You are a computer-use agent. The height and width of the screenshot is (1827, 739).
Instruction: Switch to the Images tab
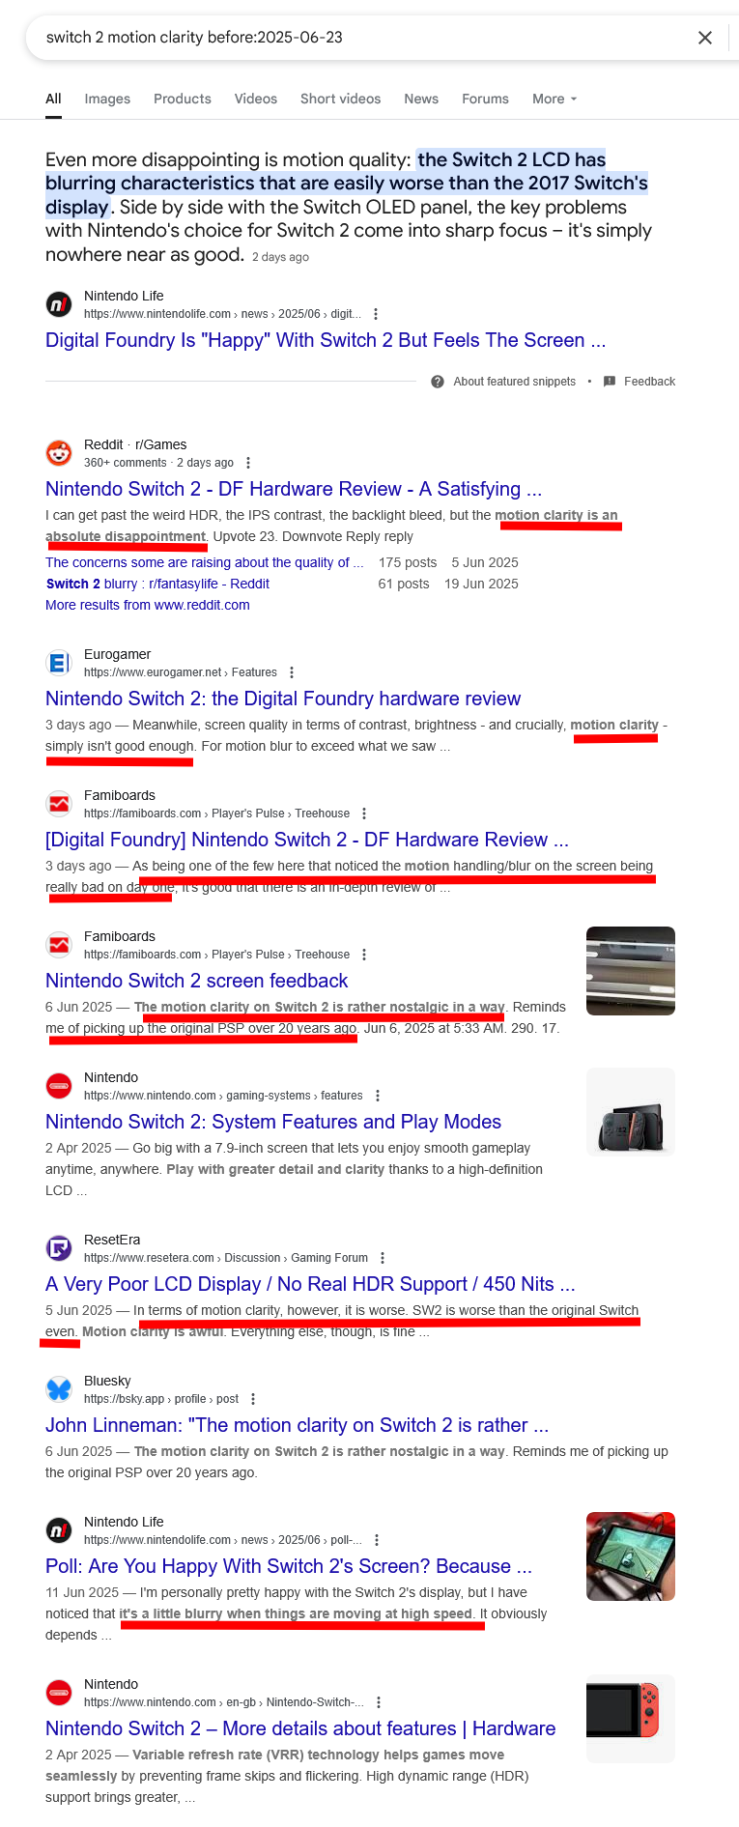(107, 99)
